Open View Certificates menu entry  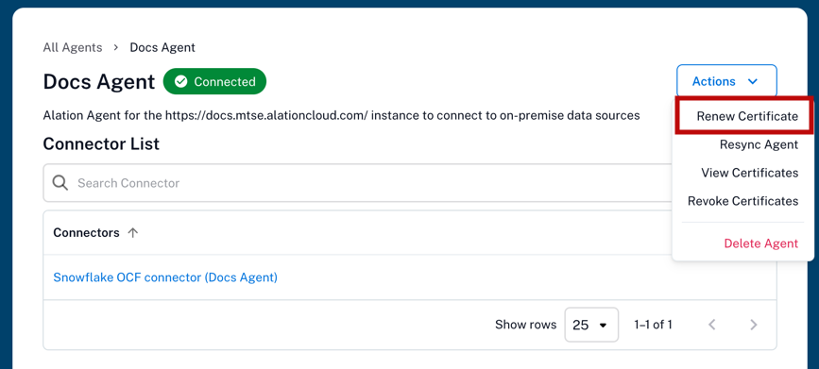[749, 173]
